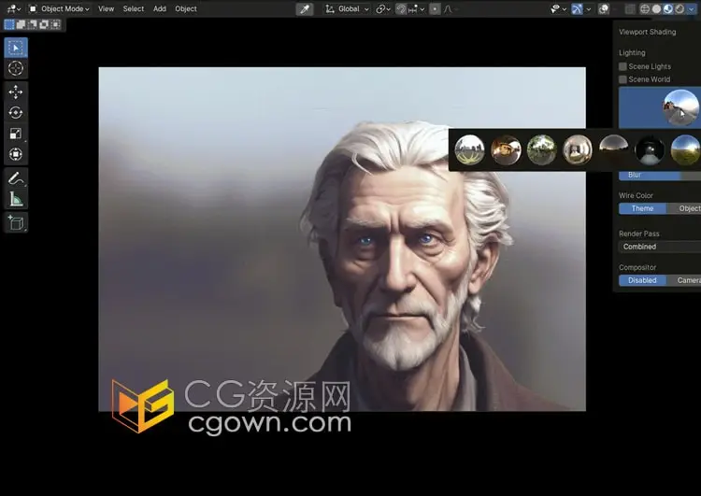Image resolution: width=701 pixels, height=496 pixels.
Task: Click the current HDRI preview sphere
Action: [680, 107]
